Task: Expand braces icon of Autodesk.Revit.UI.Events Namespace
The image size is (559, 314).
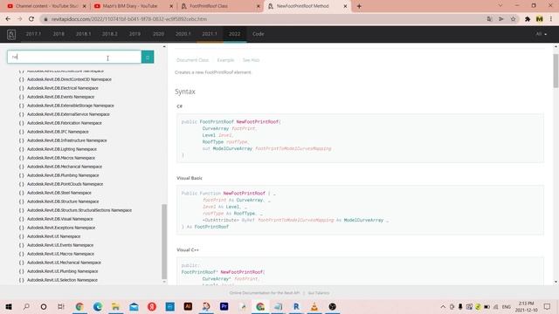Action: click(21, 245)
